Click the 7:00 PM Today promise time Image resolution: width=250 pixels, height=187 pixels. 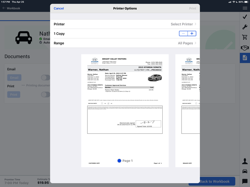[x=16, y=183]
